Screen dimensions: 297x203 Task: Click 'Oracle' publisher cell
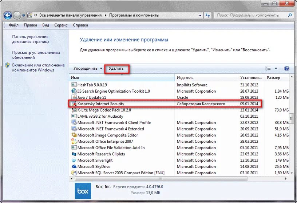[x=182, y=97]
